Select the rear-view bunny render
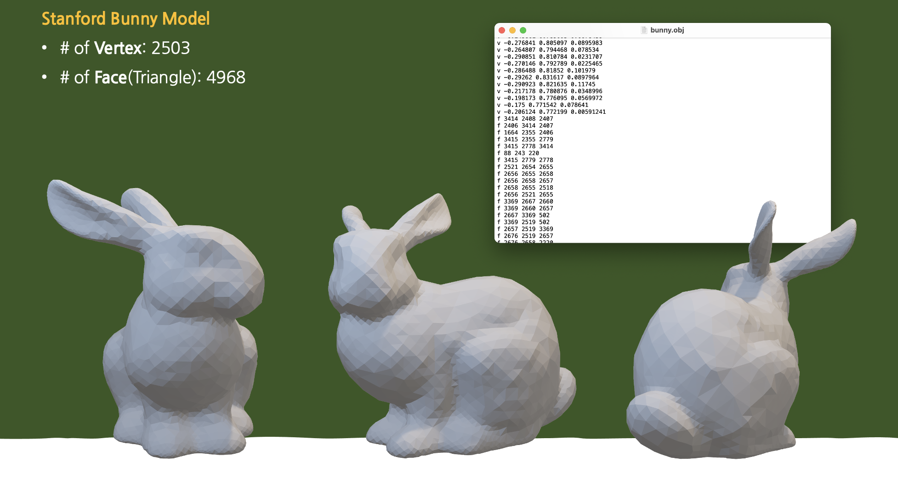Viewport: 898px width, 479px height. [x=741, y=329]
